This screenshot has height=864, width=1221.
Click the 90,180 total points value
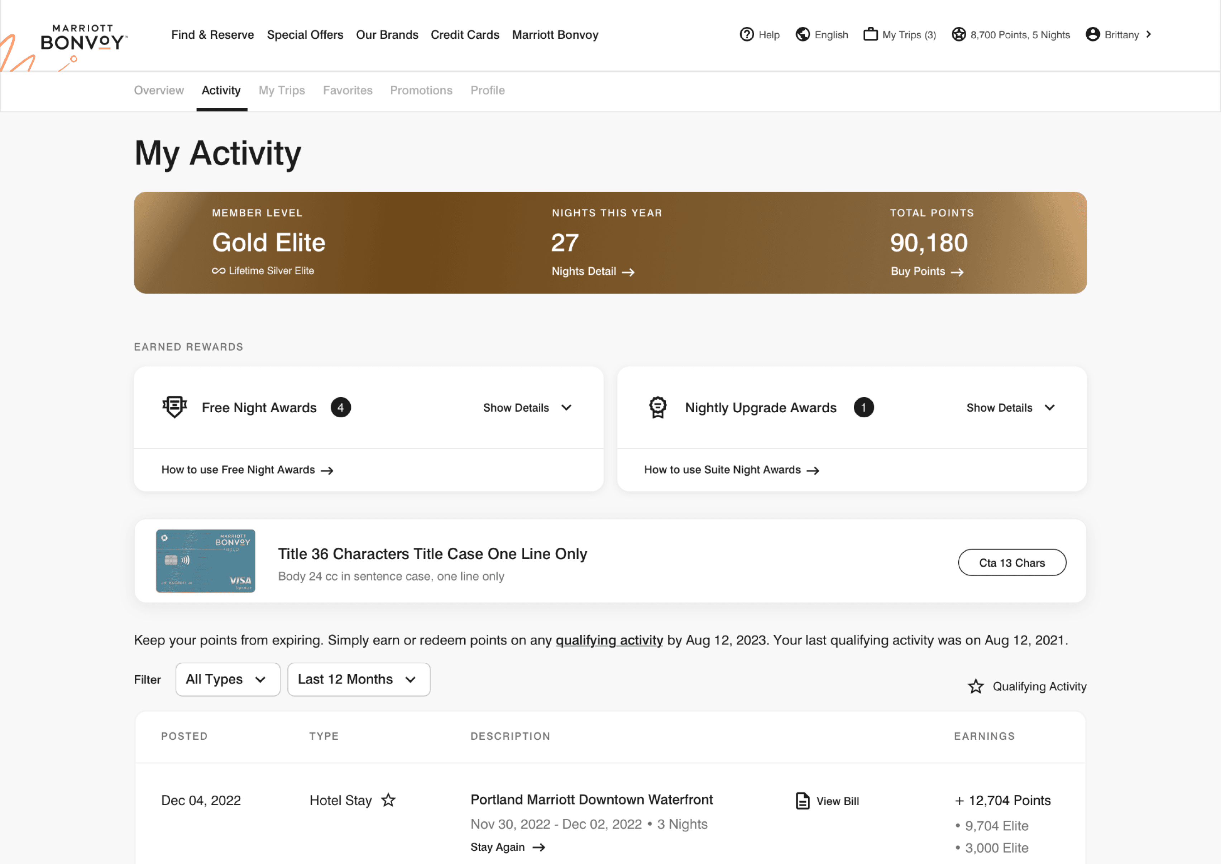point(928,243)
